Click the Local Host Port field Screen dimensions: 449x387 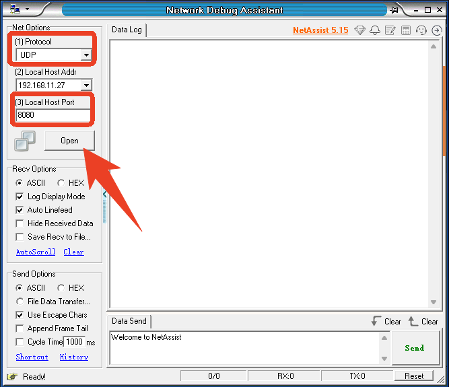(x=53, y=115)
